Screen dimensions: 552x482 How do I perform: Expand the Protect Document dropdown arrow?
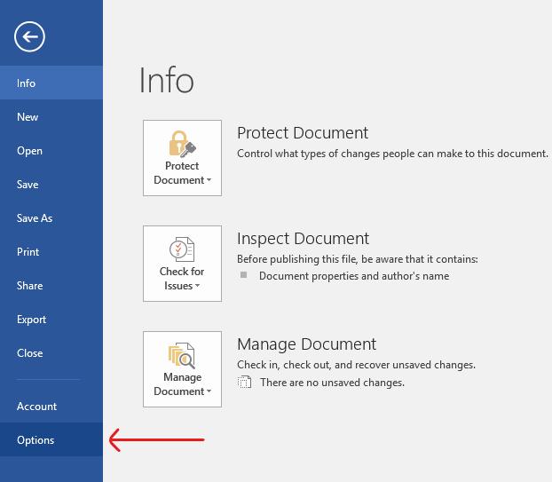(209, 180)
